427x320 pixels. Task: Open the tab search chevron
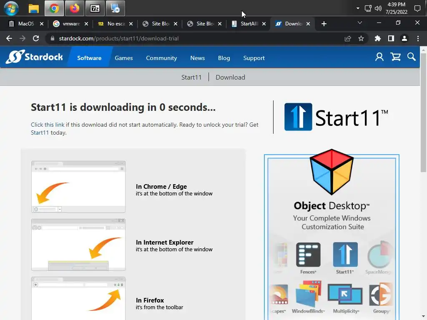point(360,23)
